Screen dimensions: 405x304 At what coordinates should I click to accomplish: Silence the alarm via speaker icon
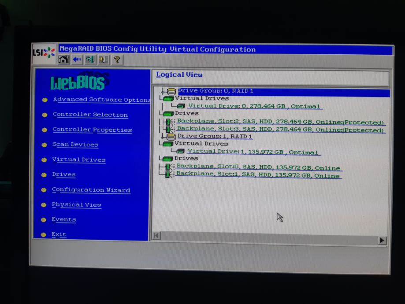(104, 60)
